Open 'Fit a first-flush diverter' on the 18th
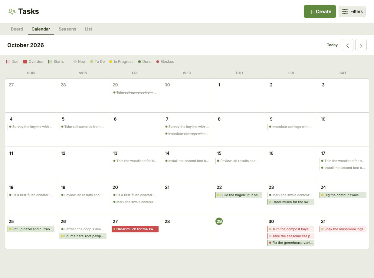 pos(31,195)
